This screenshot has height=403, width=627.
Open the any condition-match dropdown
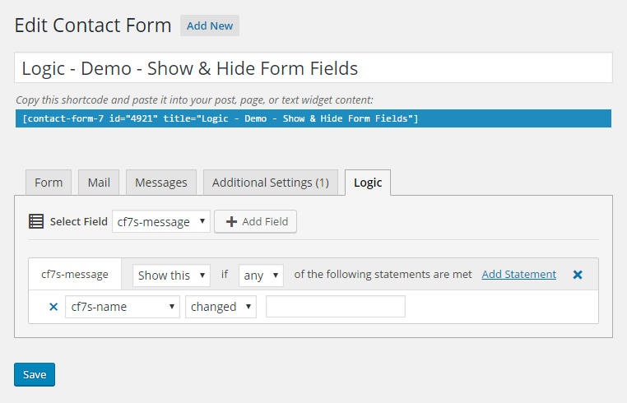coord(262,276)
